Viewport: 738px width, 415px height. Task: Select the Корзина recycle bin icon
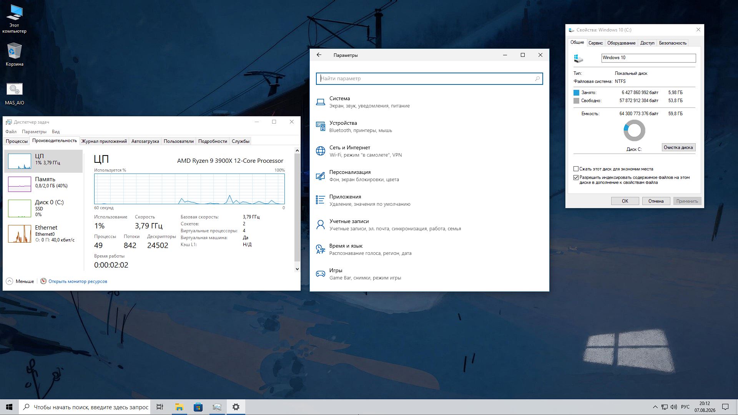tap(14, 54)
